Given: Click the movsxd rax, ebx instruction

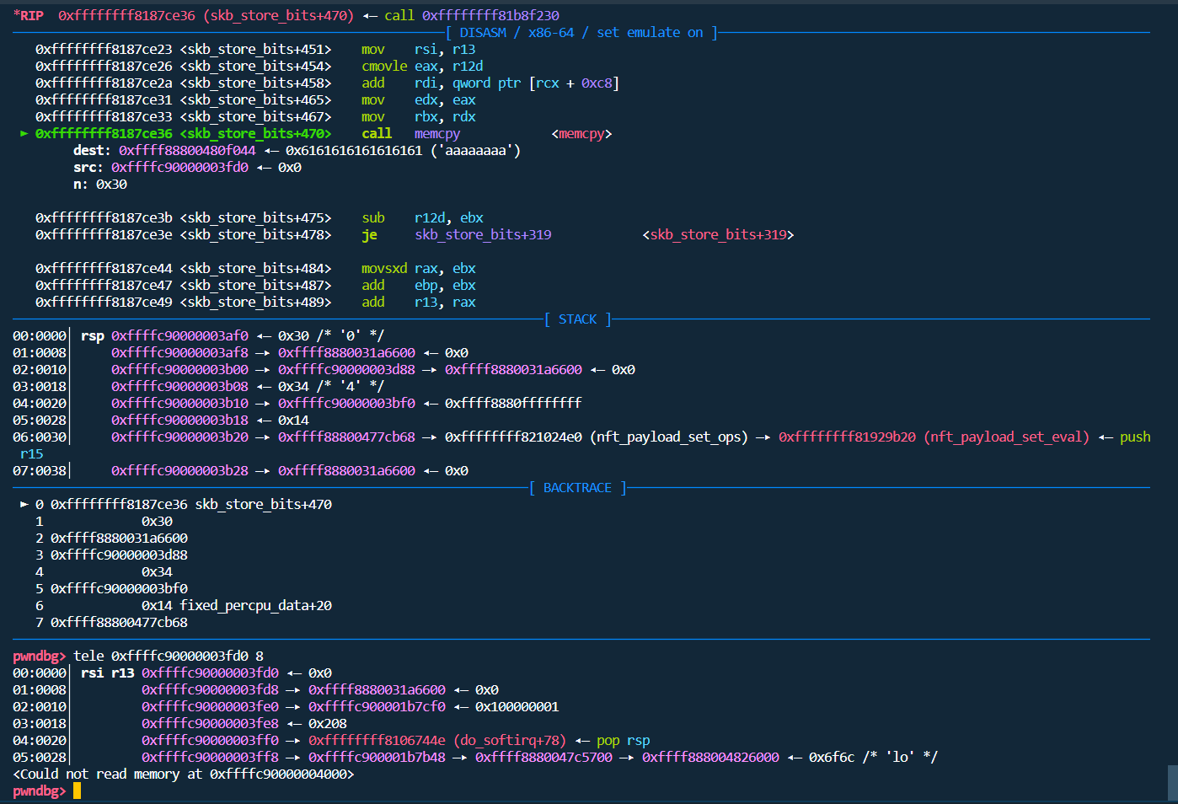Looking at the screenshot, I should 419,268.
